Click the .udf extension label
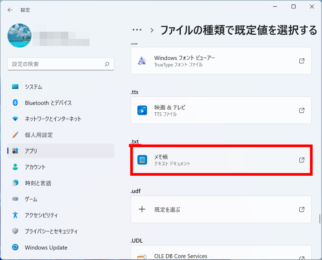The image size is (322, 260). coord(136,191)
